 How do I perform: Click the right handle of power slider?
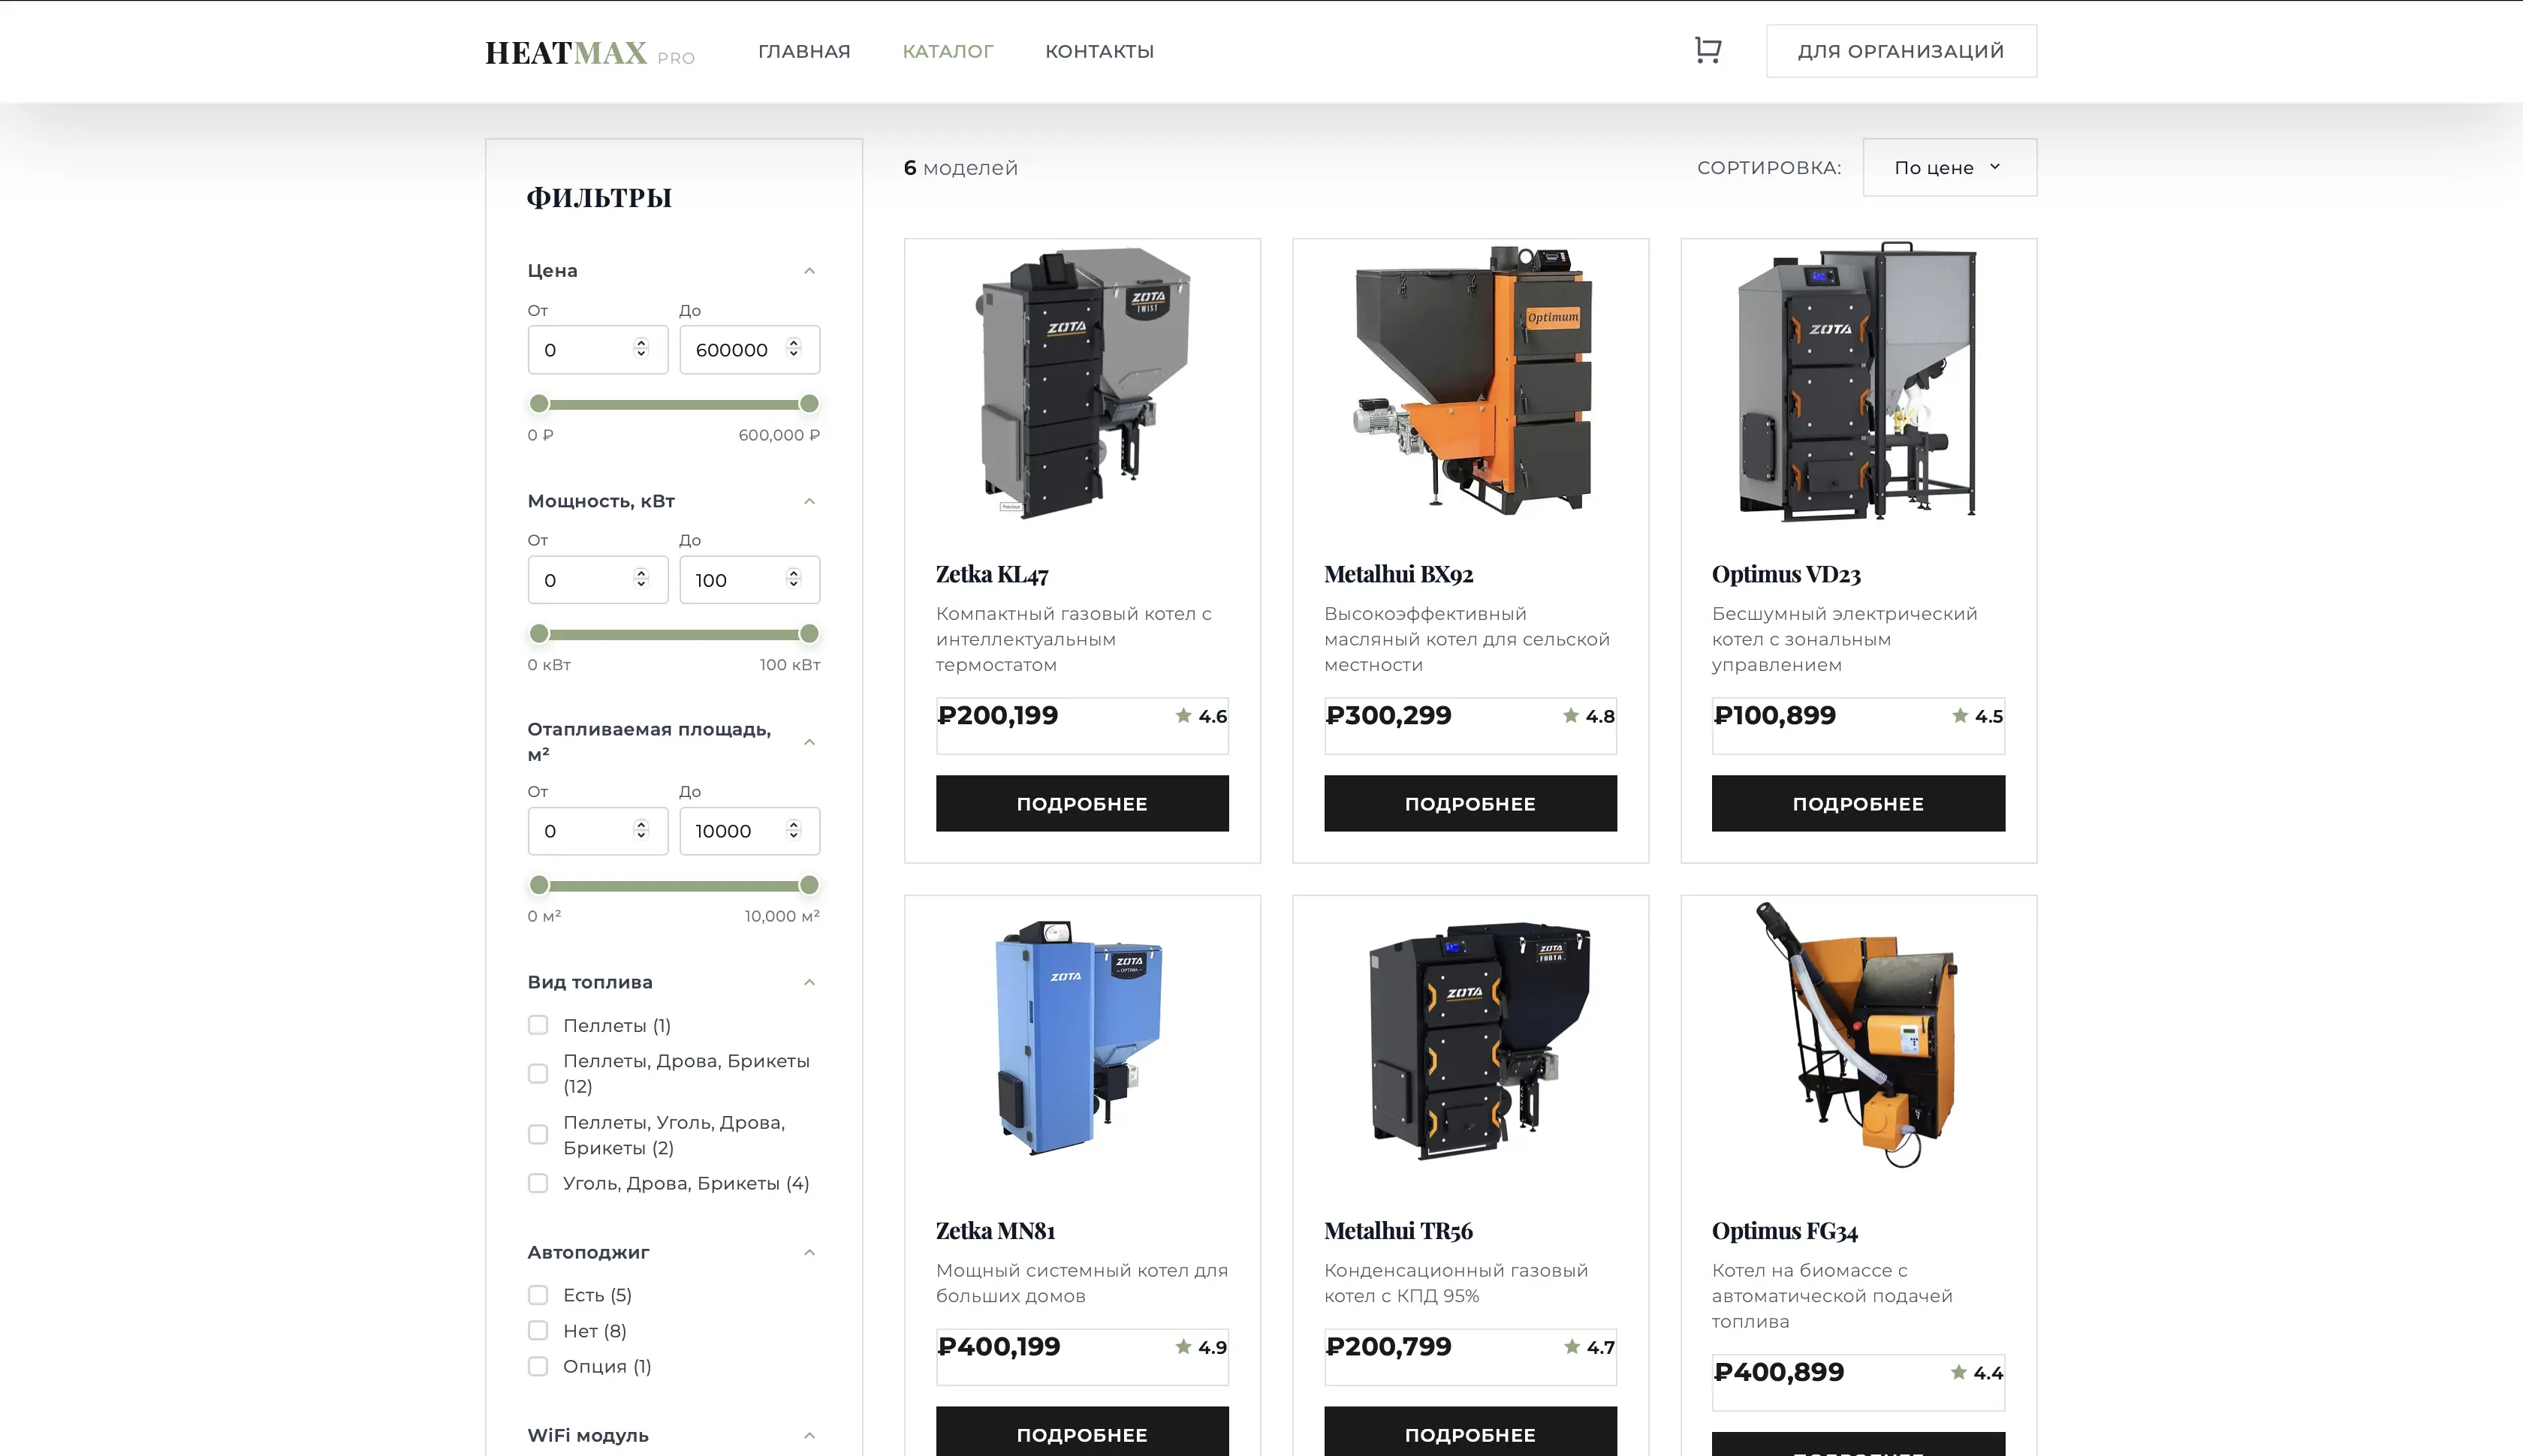(809, 634)
